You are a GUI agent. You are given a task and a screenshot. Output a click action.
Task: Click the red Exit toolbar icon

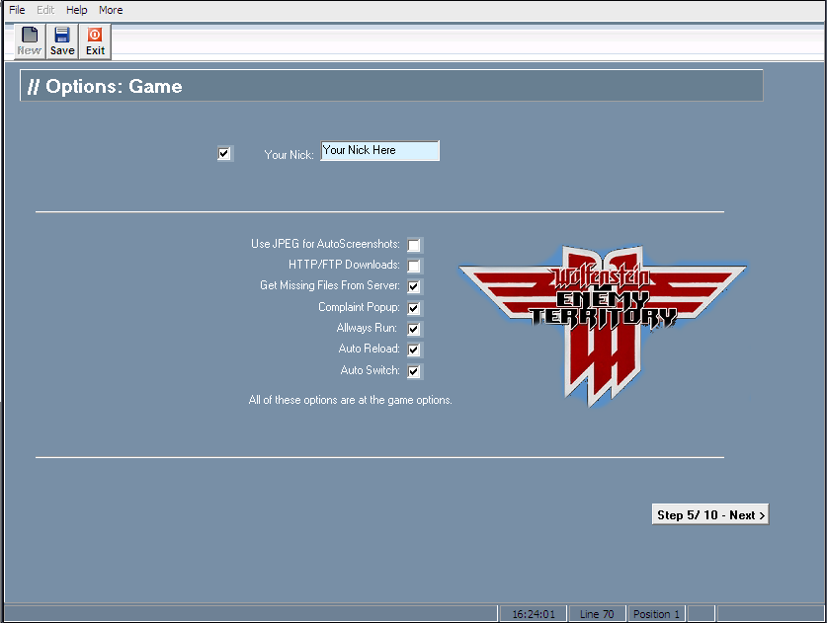[x=95, y=41]
